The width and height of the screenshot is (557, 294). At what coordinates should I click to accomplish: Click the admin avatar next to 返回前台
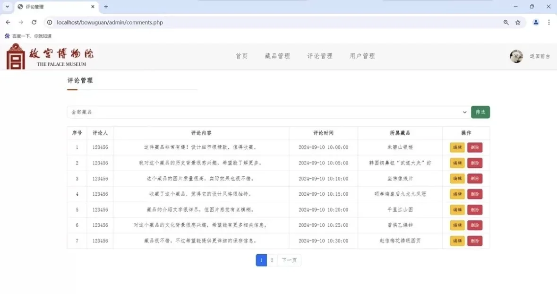point(516,56)
